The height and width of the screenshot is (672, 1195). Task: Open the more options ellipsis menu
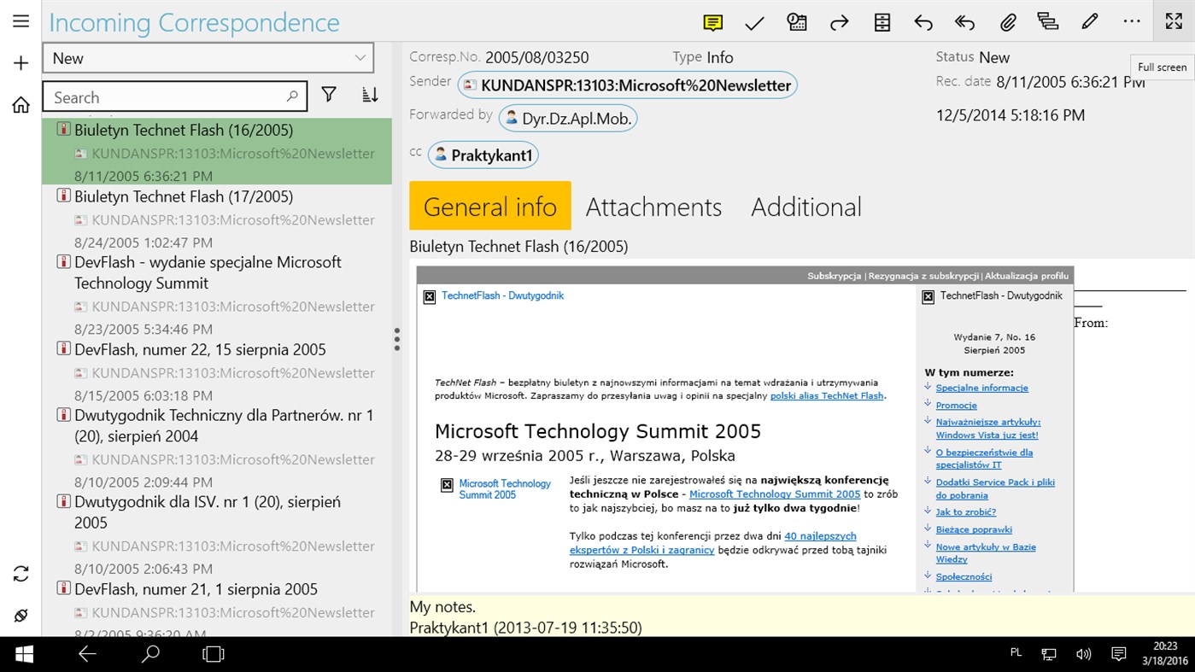coord(1132,23)
